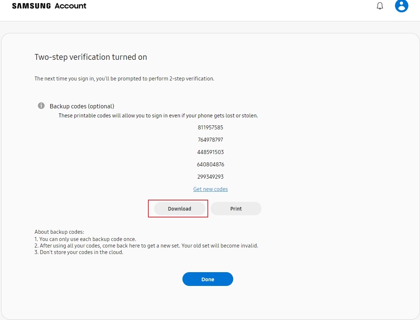
Task: Click the About backup codes heading
Action: tap(59, 232)
